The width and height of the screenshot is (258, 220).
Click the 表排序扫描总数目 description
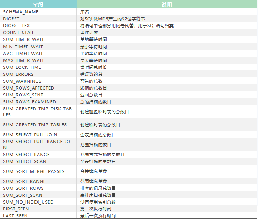click(x=98, y=195)
